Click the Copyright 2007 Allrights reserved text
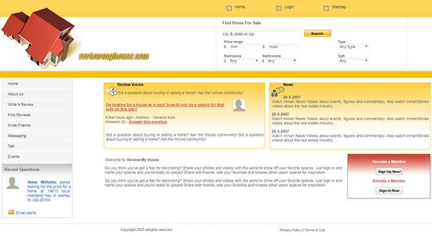 (146, 230)
